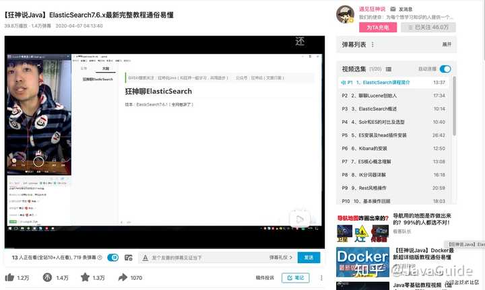Click the 稿件投诉 report link
The width and height of the screenshot is (485, 290).
pos(265,278)
